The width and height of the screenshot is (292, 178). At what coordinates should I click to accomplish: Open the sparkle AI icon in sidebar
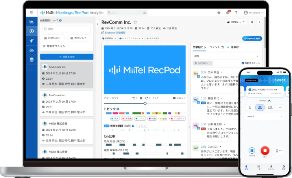coord(32,41)
